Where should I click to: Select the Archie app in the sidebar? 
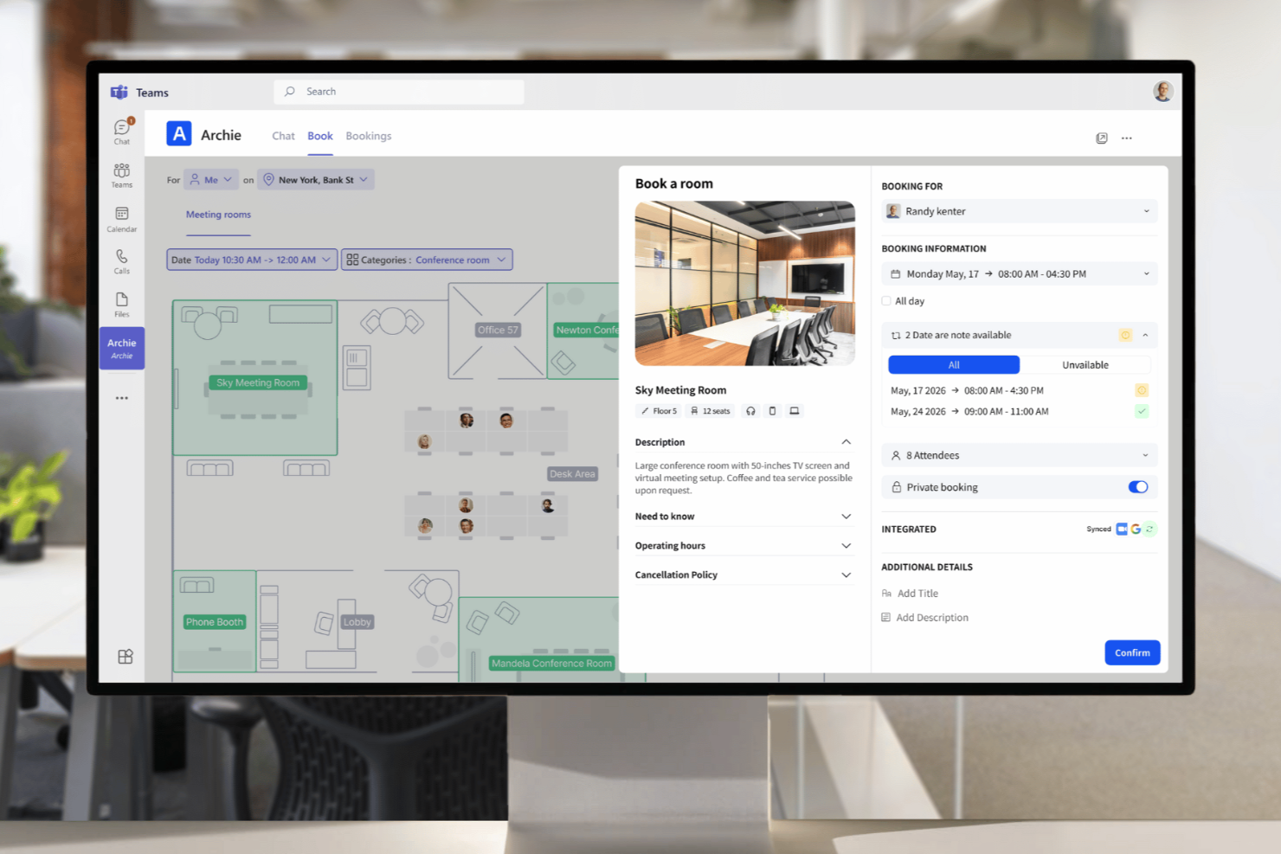pyautogui.click(x=121, y=346)
